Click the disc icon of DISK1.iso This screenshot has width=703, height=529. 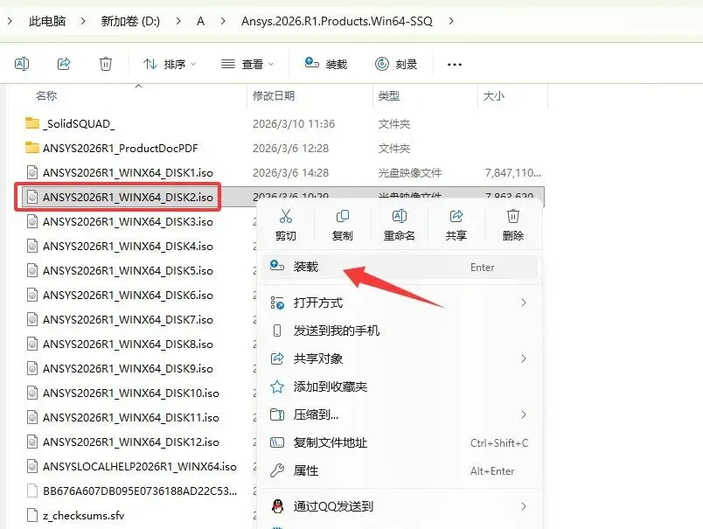pyautogui.click(x=31, y=172)
